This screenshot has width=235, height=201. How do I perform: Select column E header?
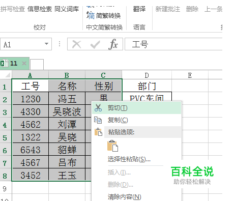(190, 75)
